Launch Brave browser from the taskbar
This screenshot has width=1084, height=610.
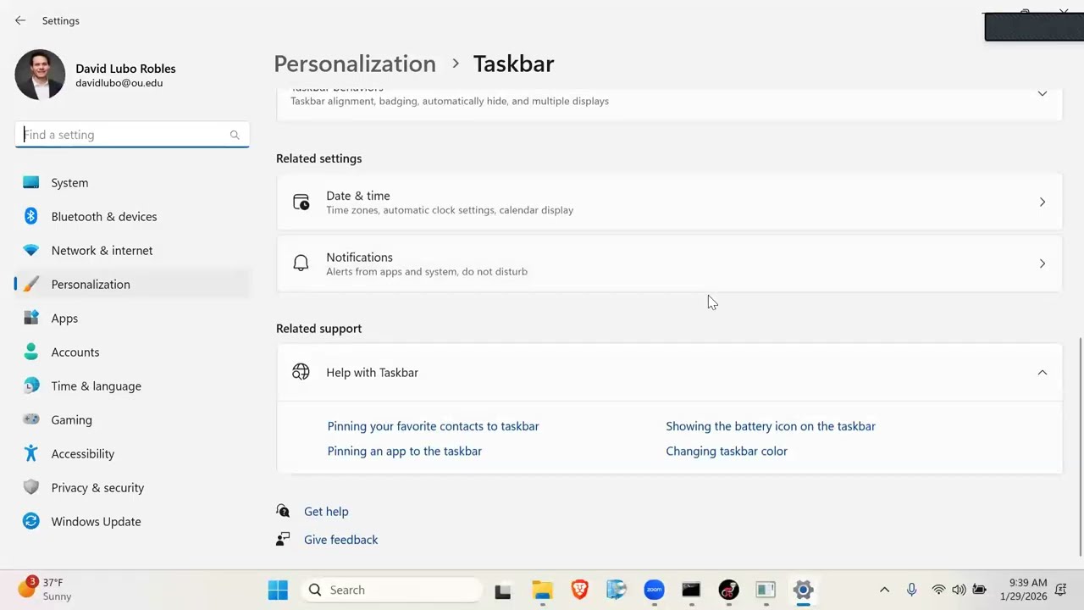[579, 590]
